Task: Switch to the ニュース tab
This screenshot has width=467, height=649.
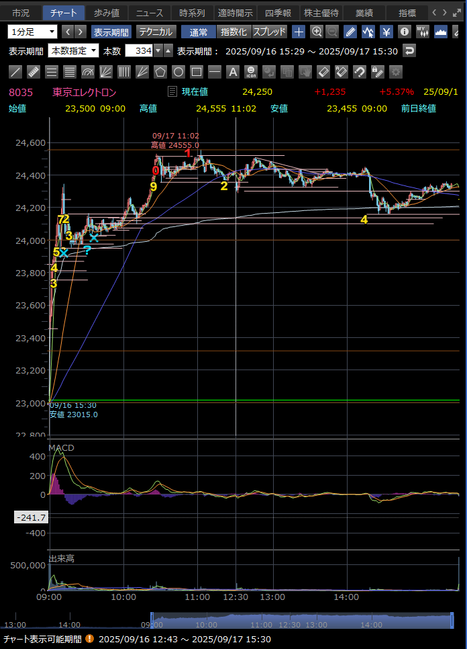Action: pos(149,13)
